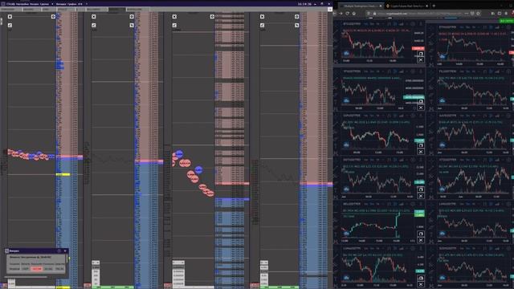Viewport: 514px width, 289px height.
Task: Click the blue best-bid line in third order book
Action: (x=232, y=199)
